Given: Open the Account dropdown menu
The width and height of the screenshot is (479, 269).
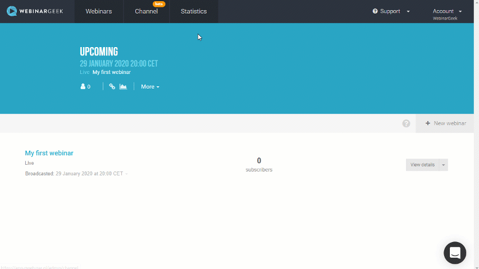Looking at the screenshot, I should pyautogui.click(x=447, y=11).
